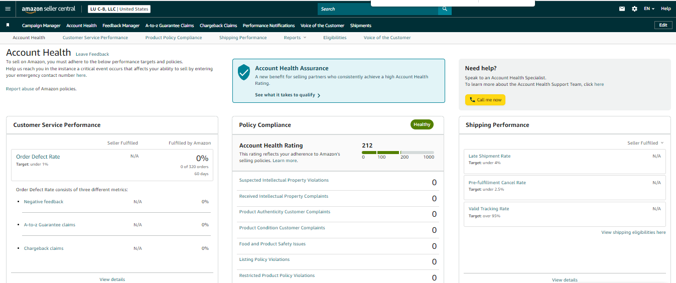
Task: Select the Account Health sub-tab
Action: click(x=29, y=38)
